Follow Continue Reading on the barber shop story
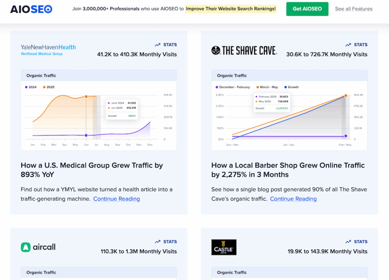Screen dimensions: 389x280 point(293,199)
